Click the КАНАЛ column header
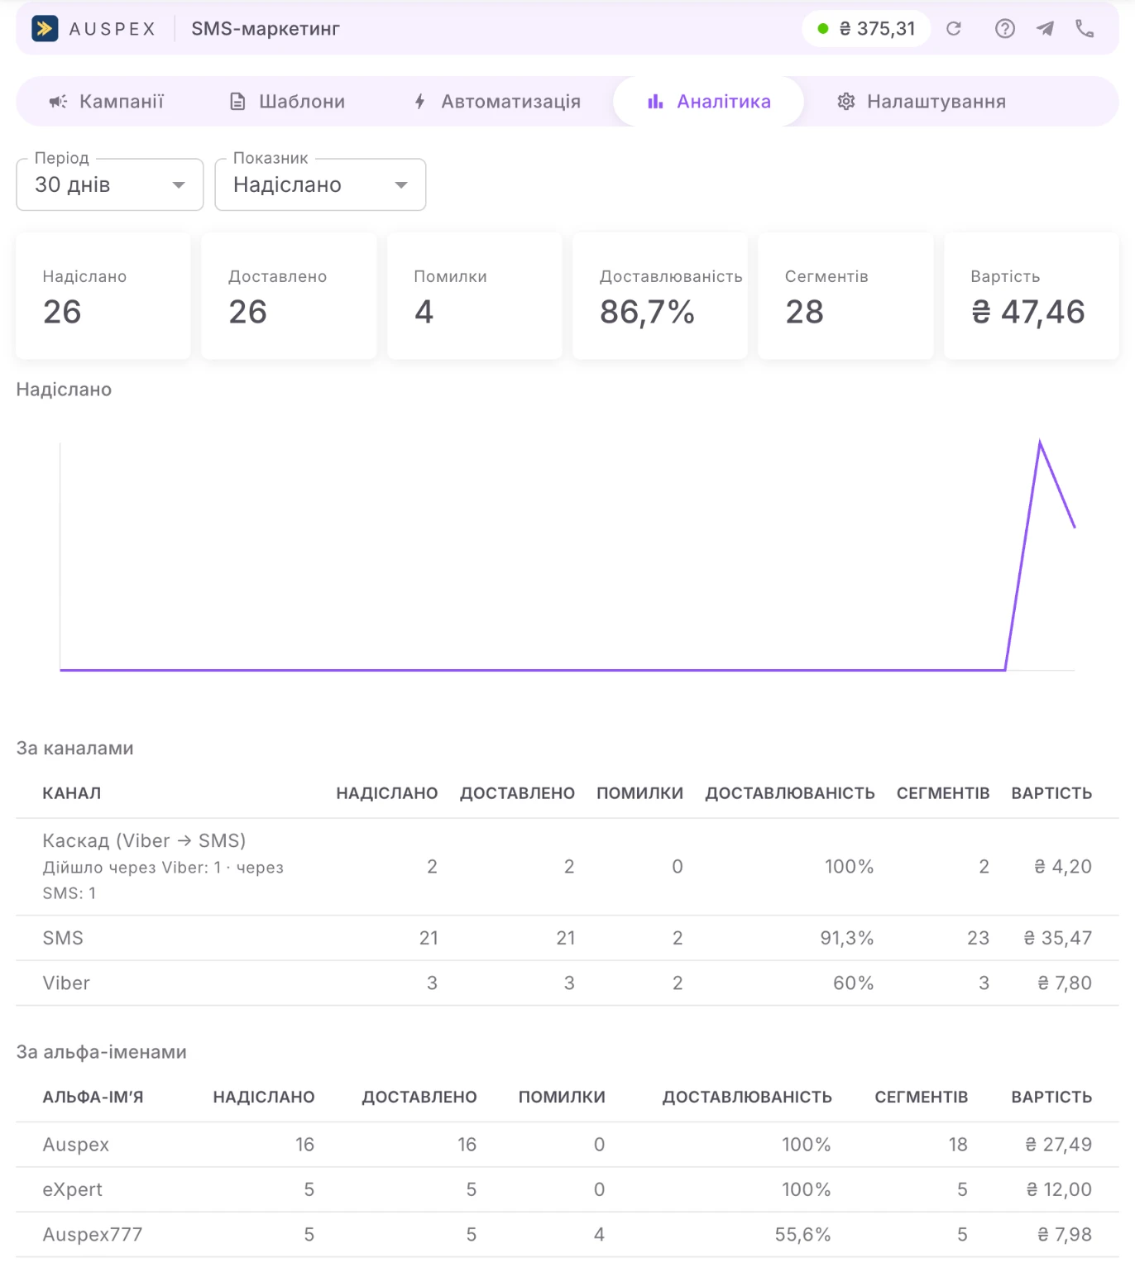Image resolution: width=1135 pixels, height=1282 pixels. (72, 793)
